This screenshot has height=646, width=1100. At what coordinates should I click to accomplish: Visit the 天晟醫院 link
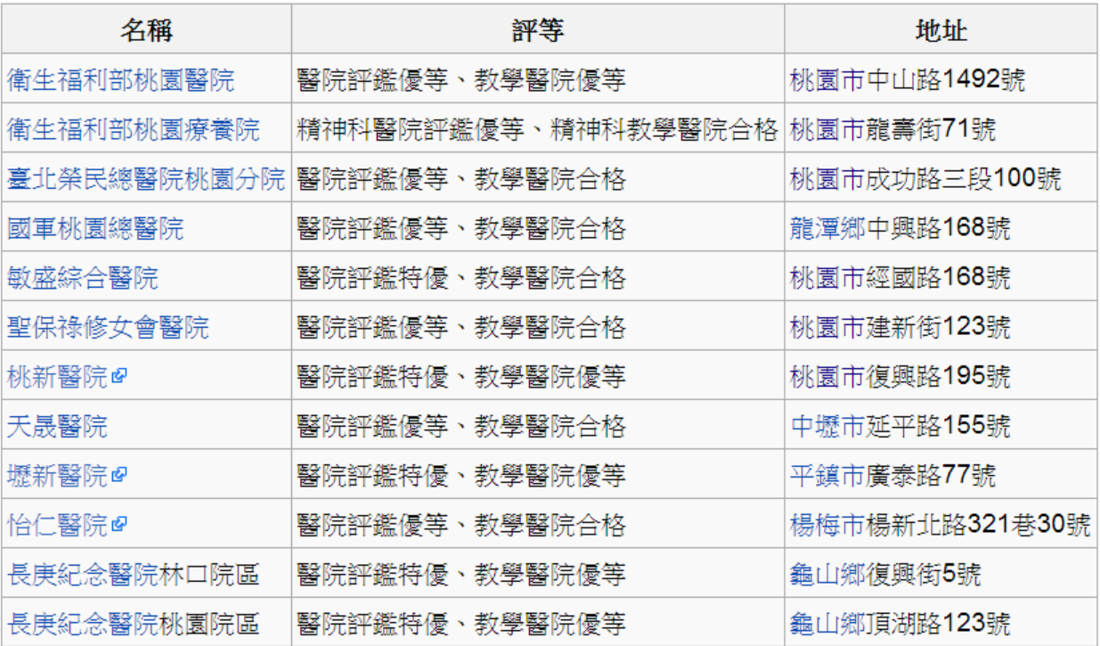click(x=57, y=427)
